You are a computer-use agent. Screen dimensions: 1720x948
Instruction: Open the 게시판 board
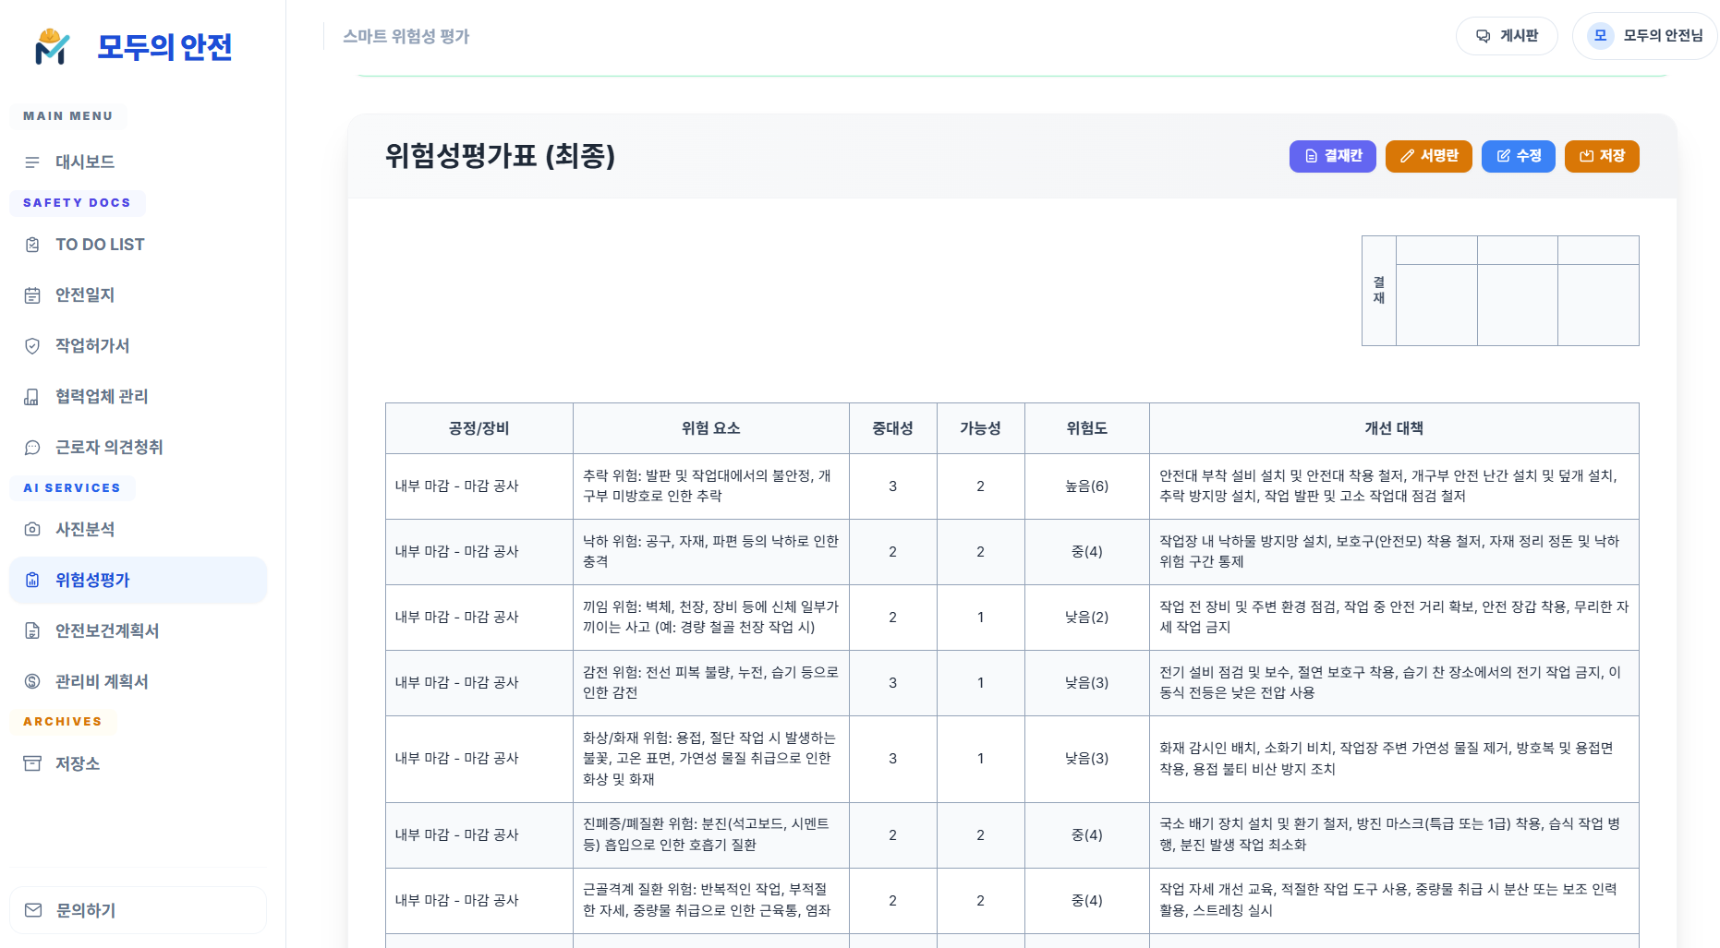point(1507,36)
